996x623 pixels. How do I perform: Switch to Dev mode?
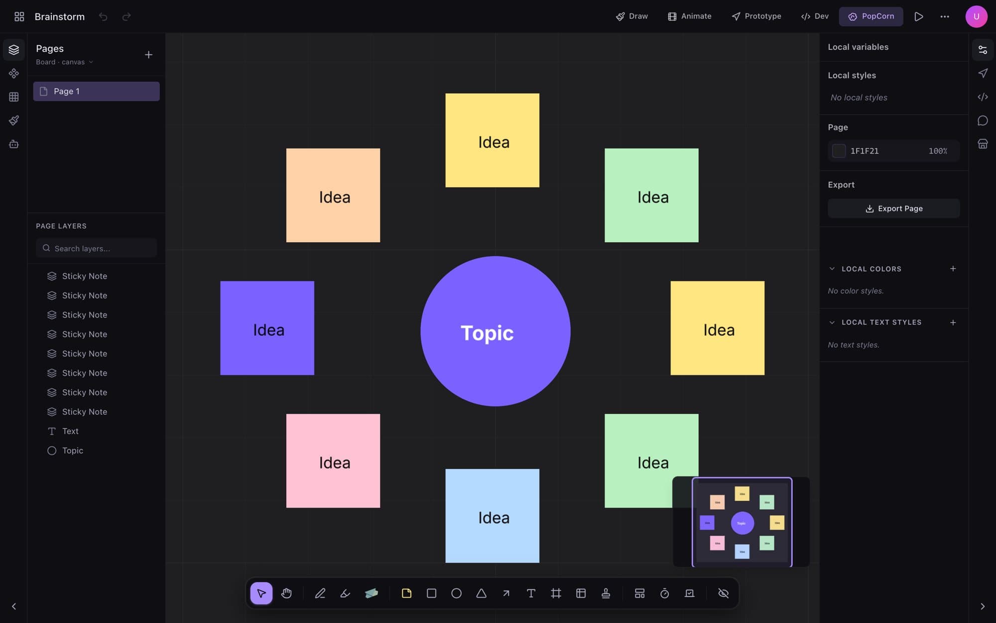[x=815, y=16]
